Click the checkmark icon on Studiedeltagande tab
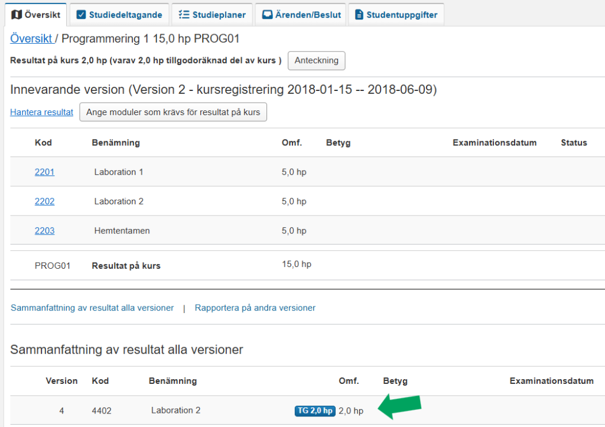This screenshot has width=605, height=427. point(82,15)
